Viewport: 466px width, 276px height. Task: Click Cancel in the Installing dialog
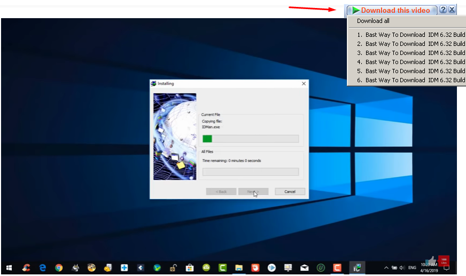(290, 192)
